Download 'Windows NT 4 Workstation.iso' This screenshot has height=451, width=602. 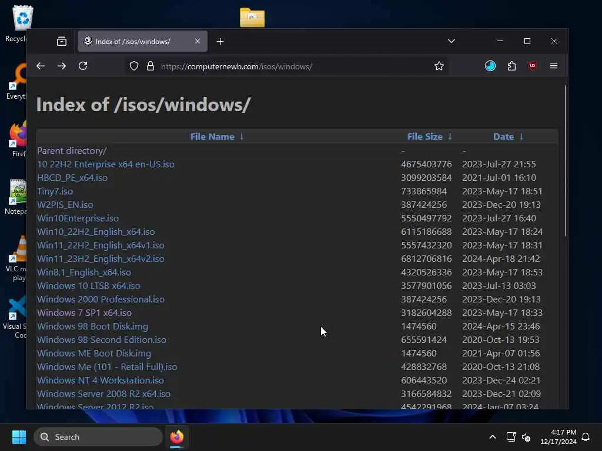tap(101, 381)
